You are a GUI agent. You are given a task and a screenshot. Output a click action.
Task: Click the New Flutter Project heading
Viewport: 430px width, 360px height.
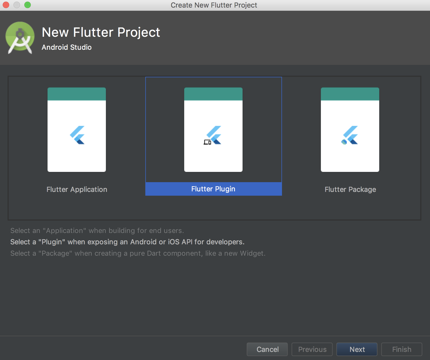101,32
